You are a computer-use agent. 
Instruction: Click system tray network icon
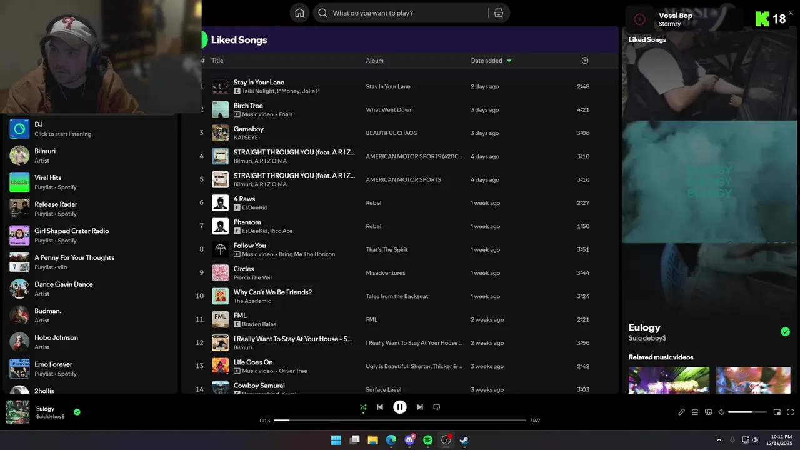click(x=746, y=440)
